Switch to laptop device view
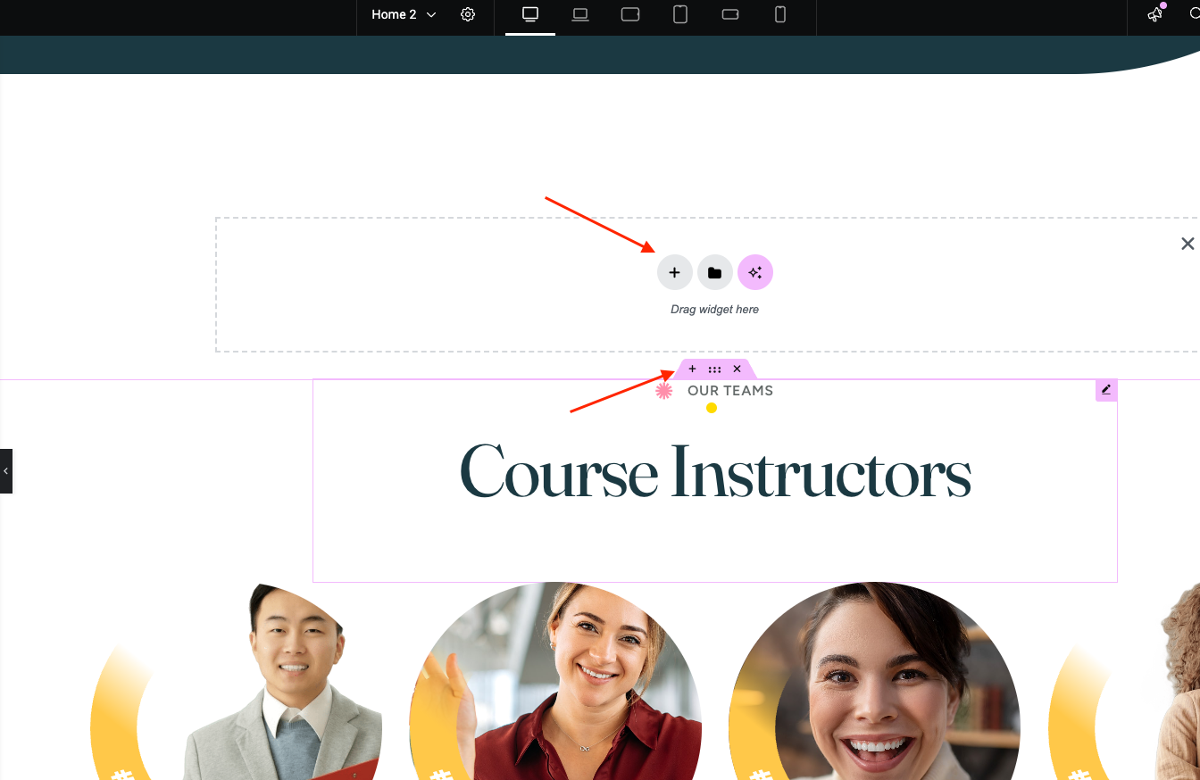This screenshot has width=1200, height=780. [x=580, y=15]
